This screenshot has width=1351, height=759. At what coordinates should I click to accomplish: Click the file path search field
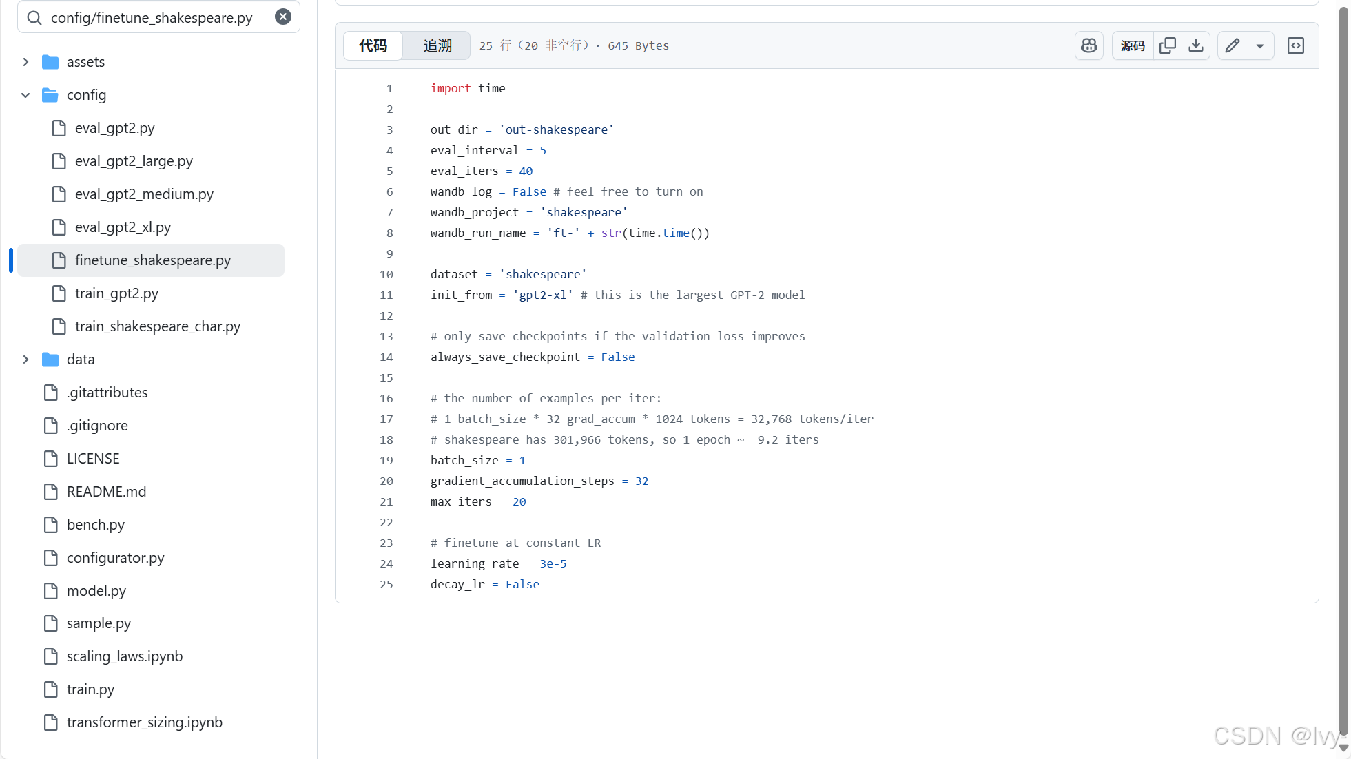pos(152,17)
